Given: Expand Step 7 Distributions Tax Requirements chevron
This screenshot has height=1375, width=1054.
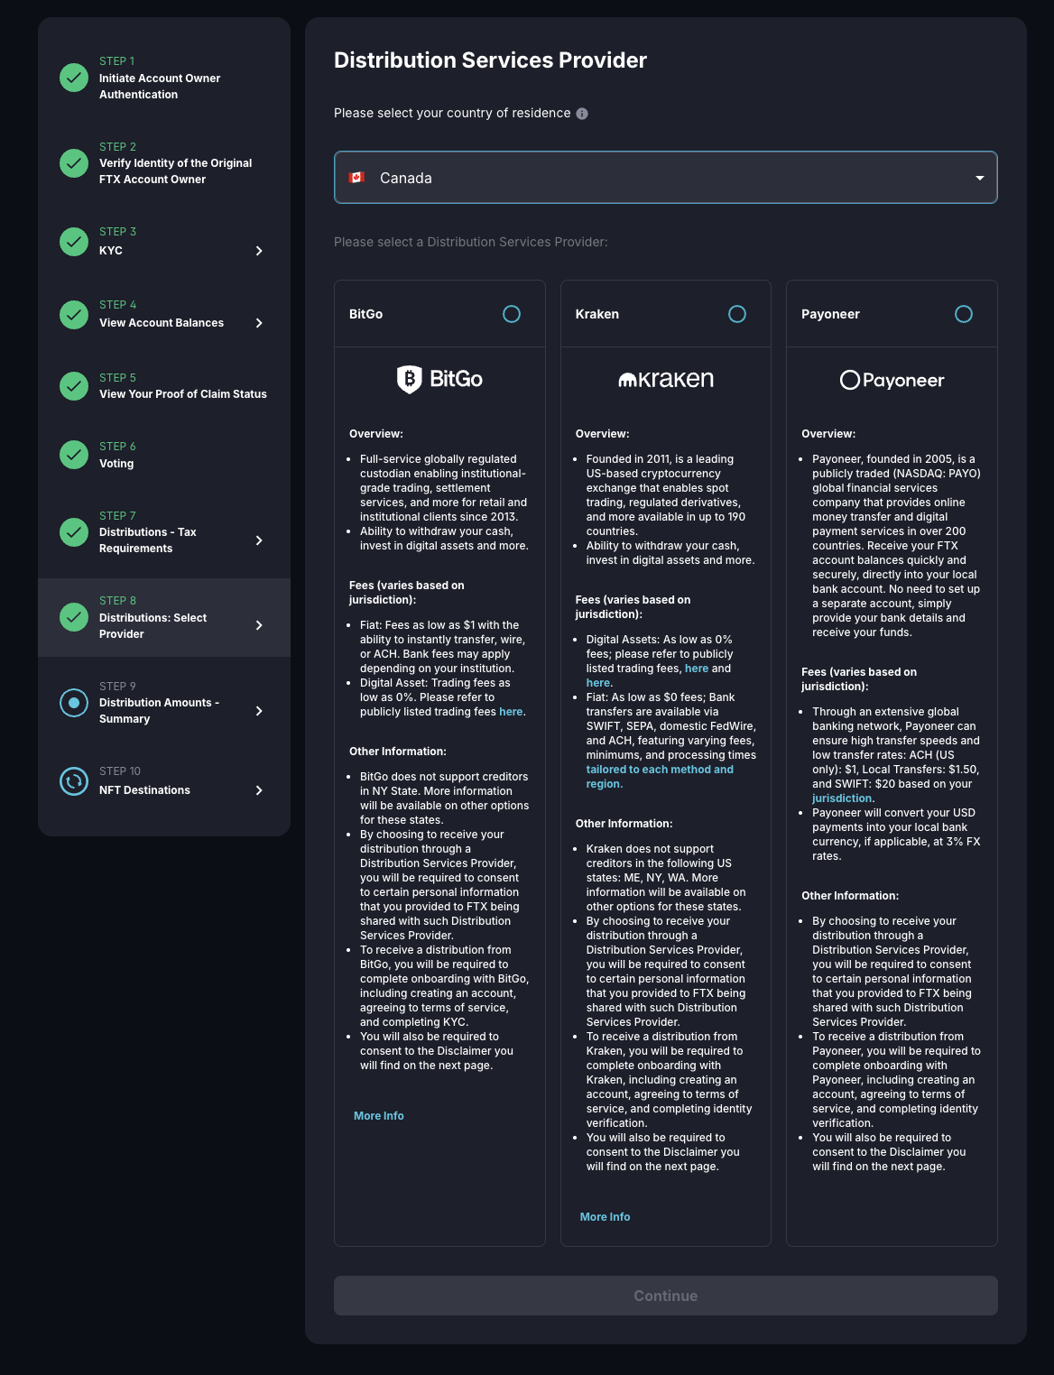Looking at the screenshot, I should click(259, 540).
